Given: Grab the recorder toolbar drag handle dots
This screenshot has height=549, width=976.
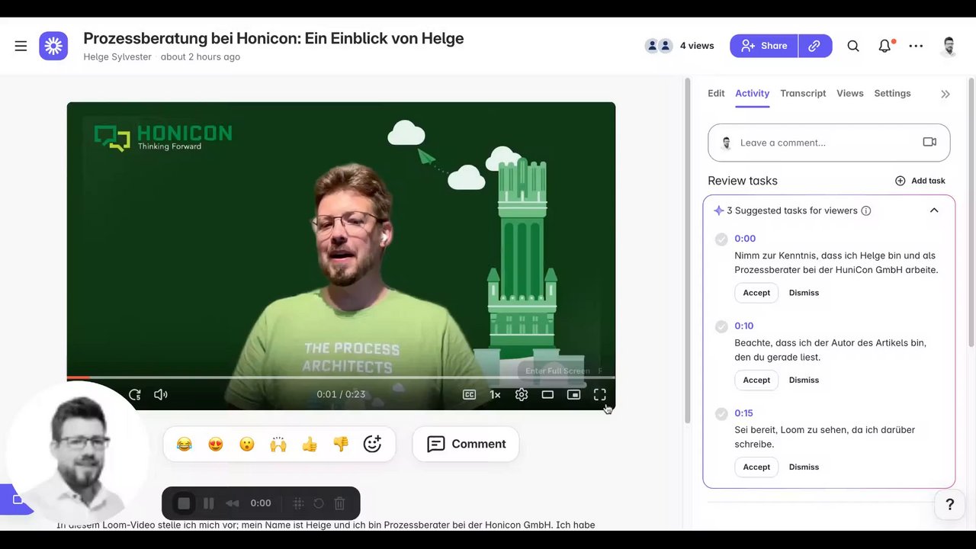Looking at the screenshot, I should coord(298,503).
